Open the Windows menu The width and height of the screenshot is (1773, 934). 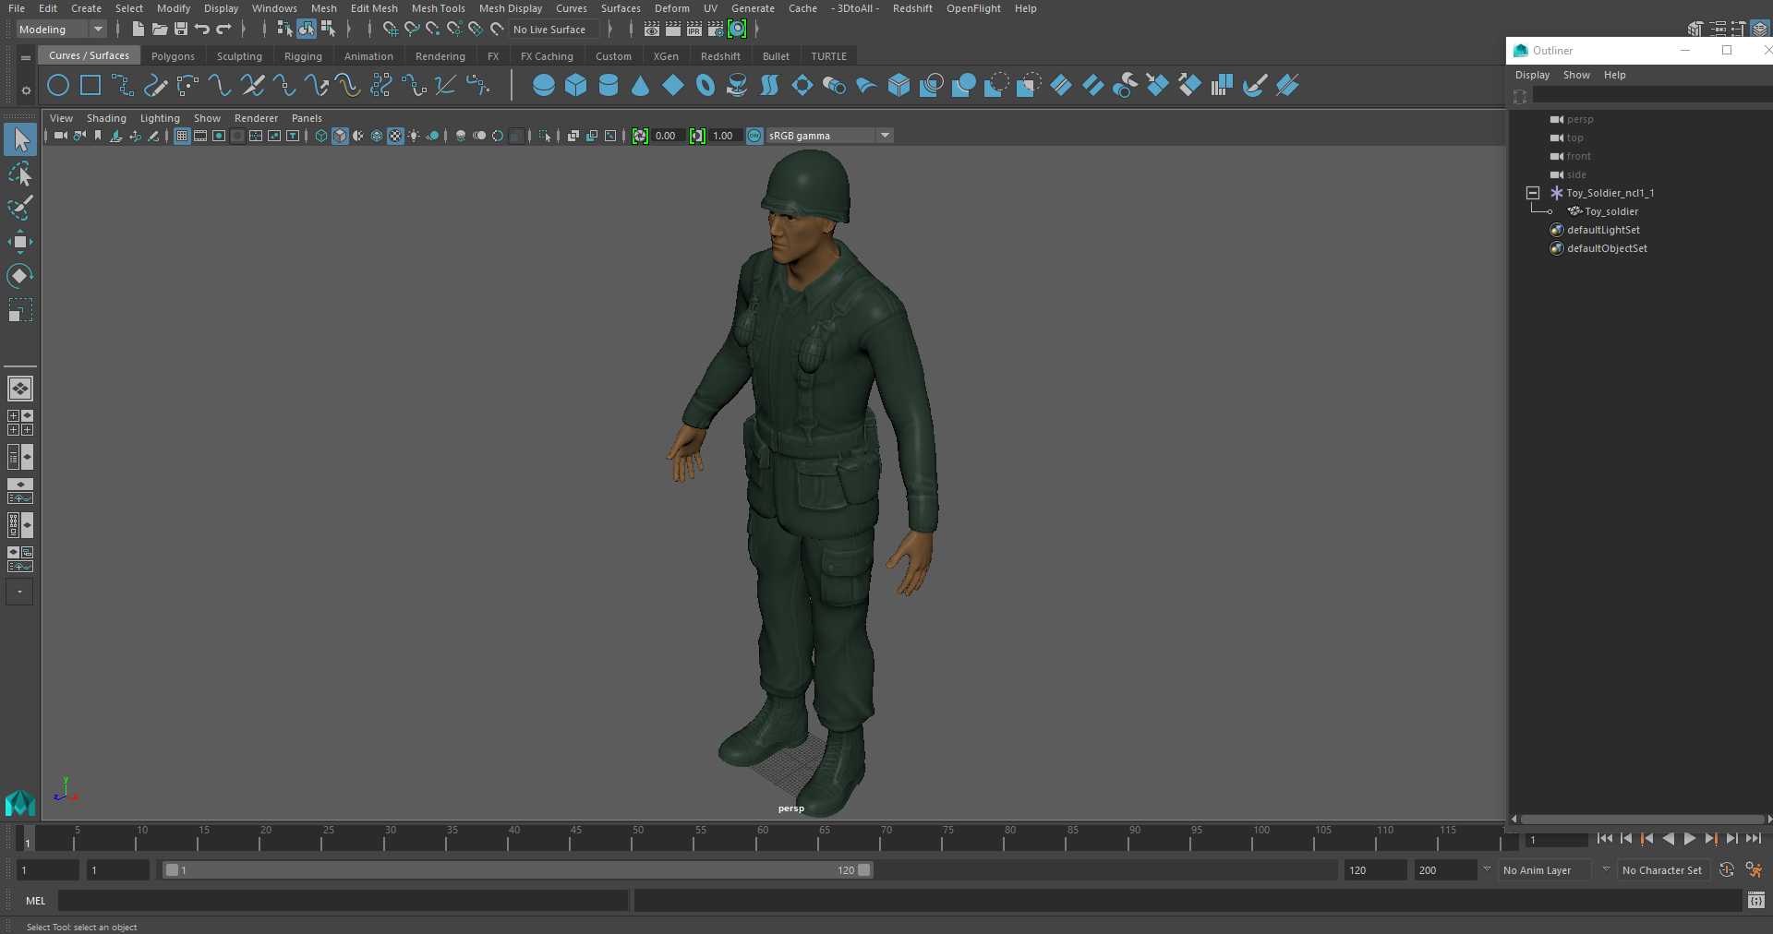click(274, 8)
